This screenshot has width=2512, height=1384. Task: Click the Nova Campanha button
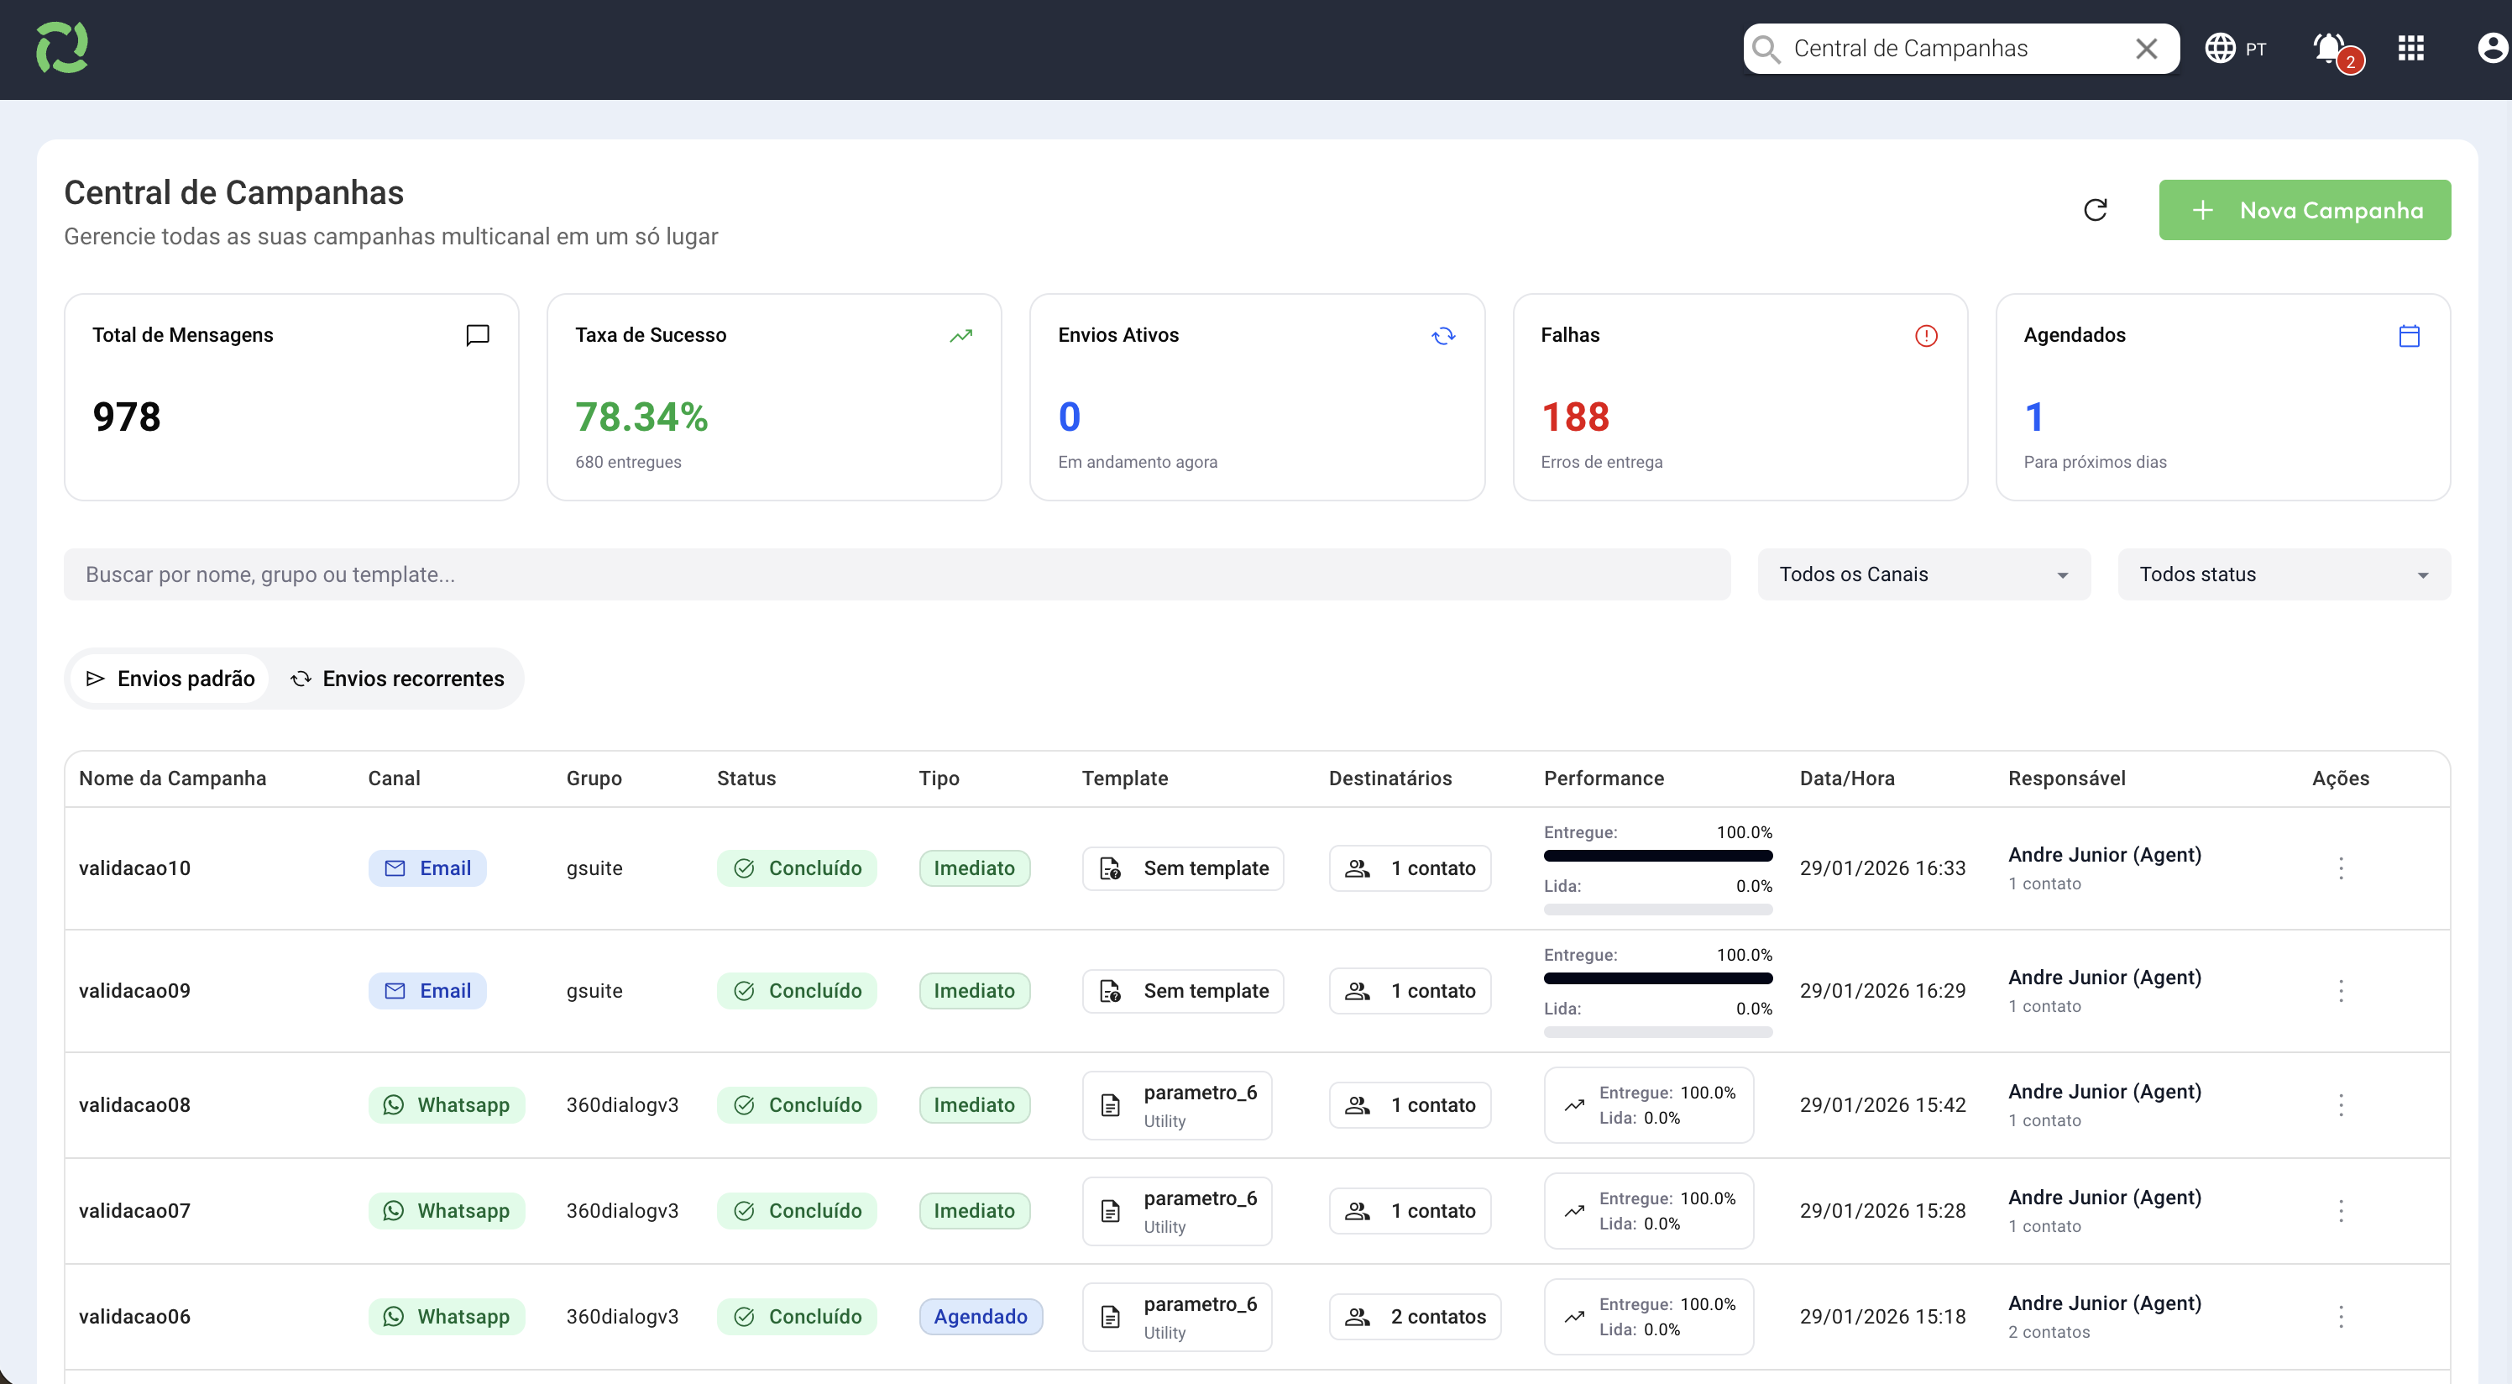click(2305, 210)
